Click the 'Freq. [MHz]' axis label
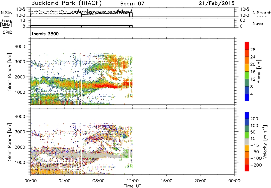The width and height of the screenshot is (271, 188). click(6, 23)
